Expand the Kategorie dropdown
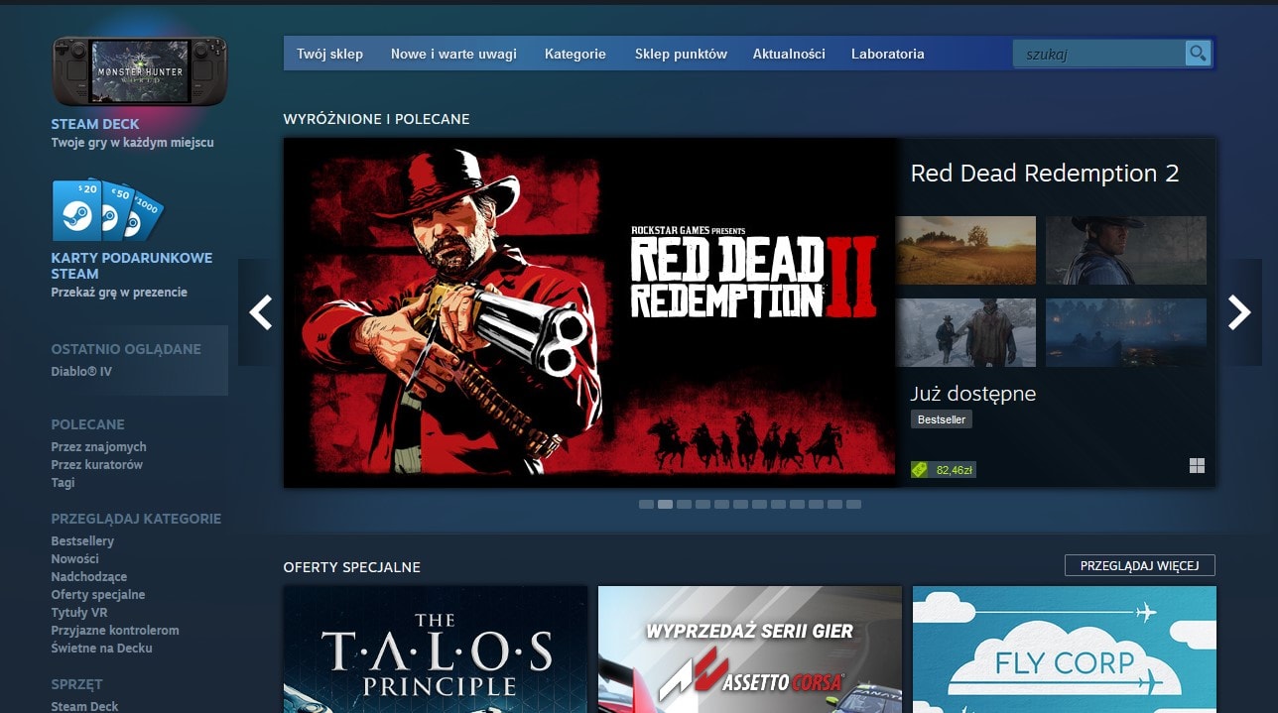This screenshot has height=713, width=1278. click(575, 54)
